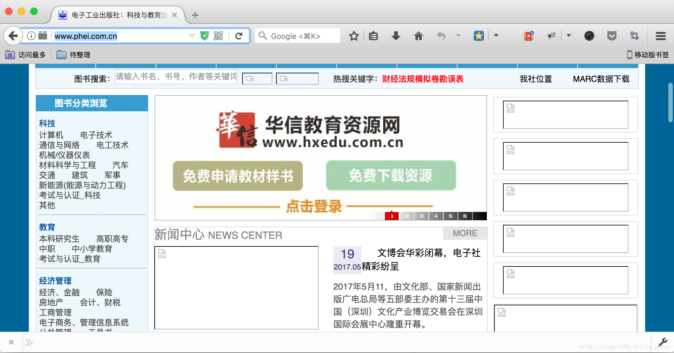Click the page vertical scrollbar

[x=671, y=103]
